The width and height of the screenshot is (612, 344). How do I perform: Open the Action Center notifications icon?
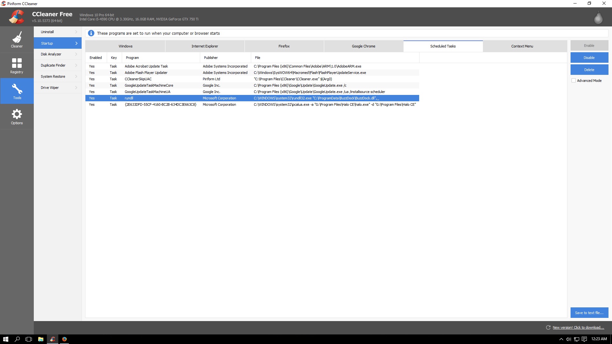tap(584, 339)
